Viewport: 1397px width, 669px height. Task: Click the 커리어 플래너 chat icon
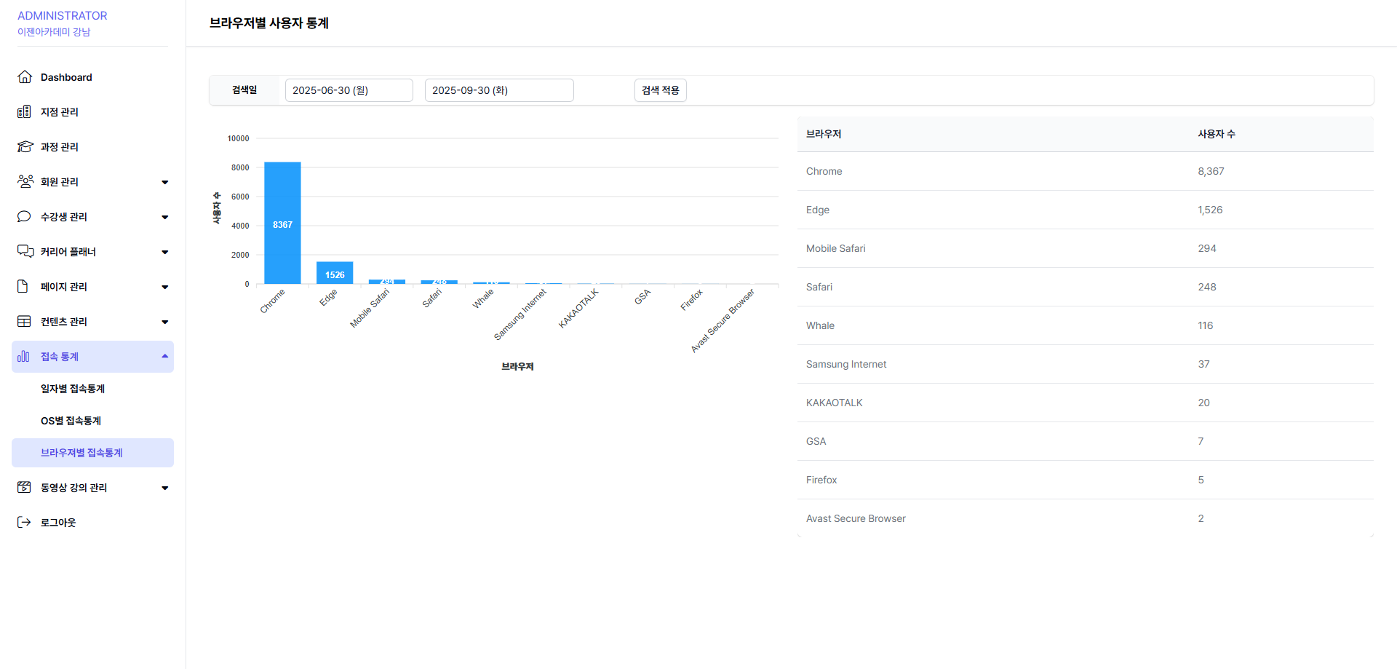point(25,252)
